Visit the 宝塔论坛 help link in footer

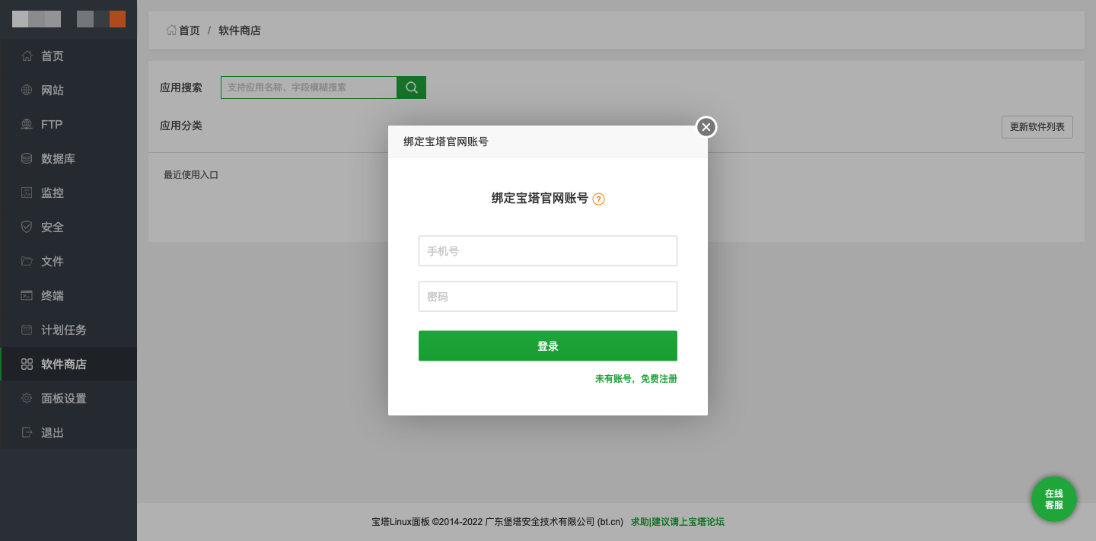click(677, 522)
